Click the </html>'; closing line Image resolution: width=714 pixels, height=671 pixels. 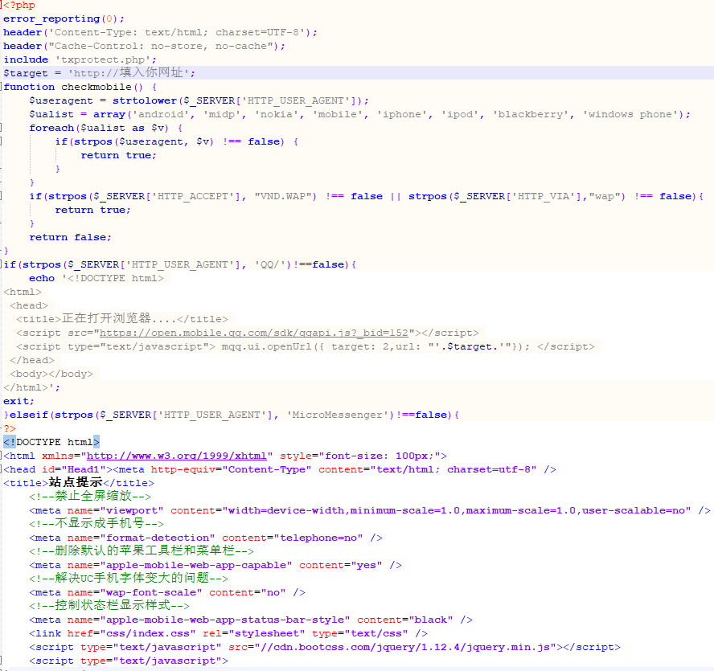[31, 388]
